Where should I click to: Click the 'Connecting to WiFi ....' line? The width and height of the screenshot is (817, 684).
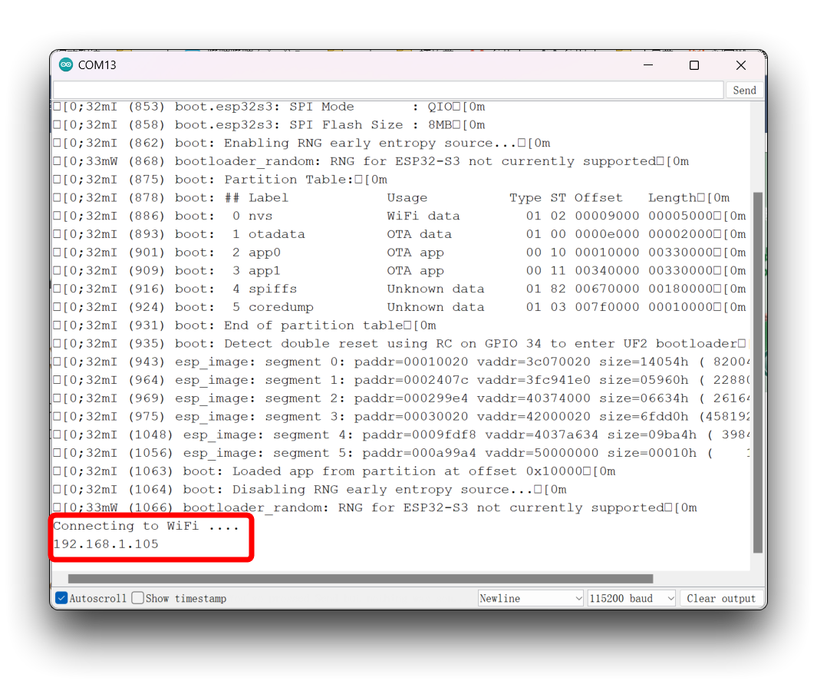(x=146, y=526)
